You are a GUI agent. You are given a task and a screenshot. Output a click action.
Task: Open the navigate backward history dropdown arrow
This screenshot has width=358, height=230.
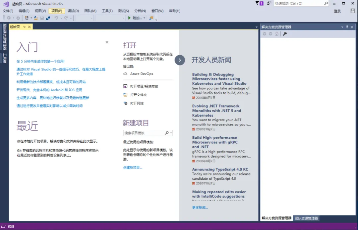pos(14,18)
